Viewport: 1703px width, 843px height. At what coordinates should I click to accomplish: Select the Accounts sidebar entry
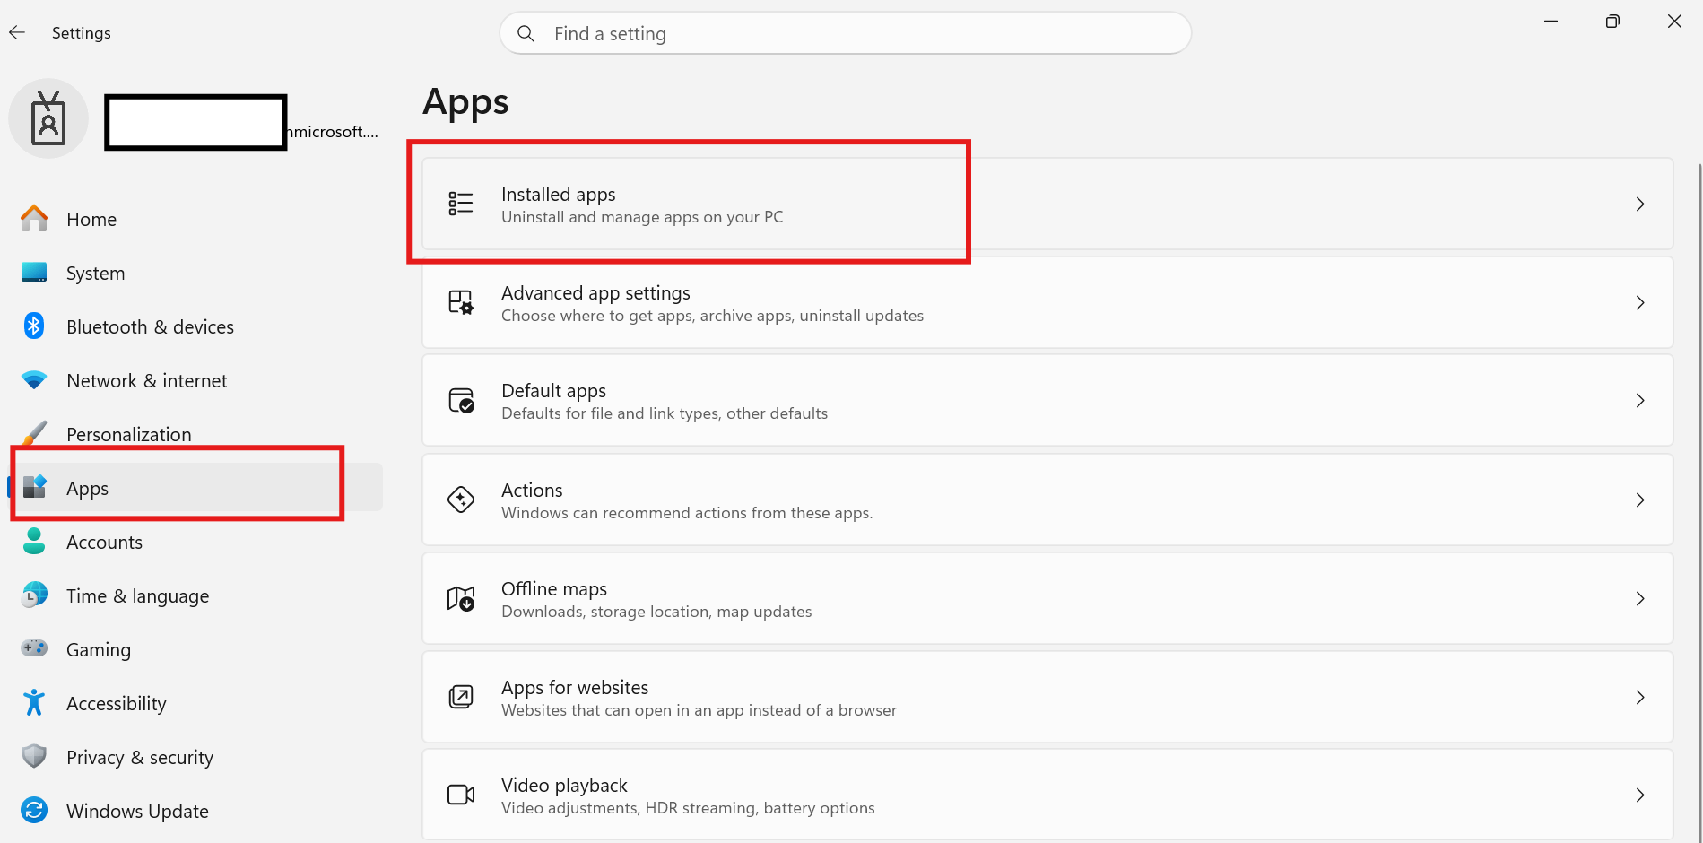coord(195,541)
